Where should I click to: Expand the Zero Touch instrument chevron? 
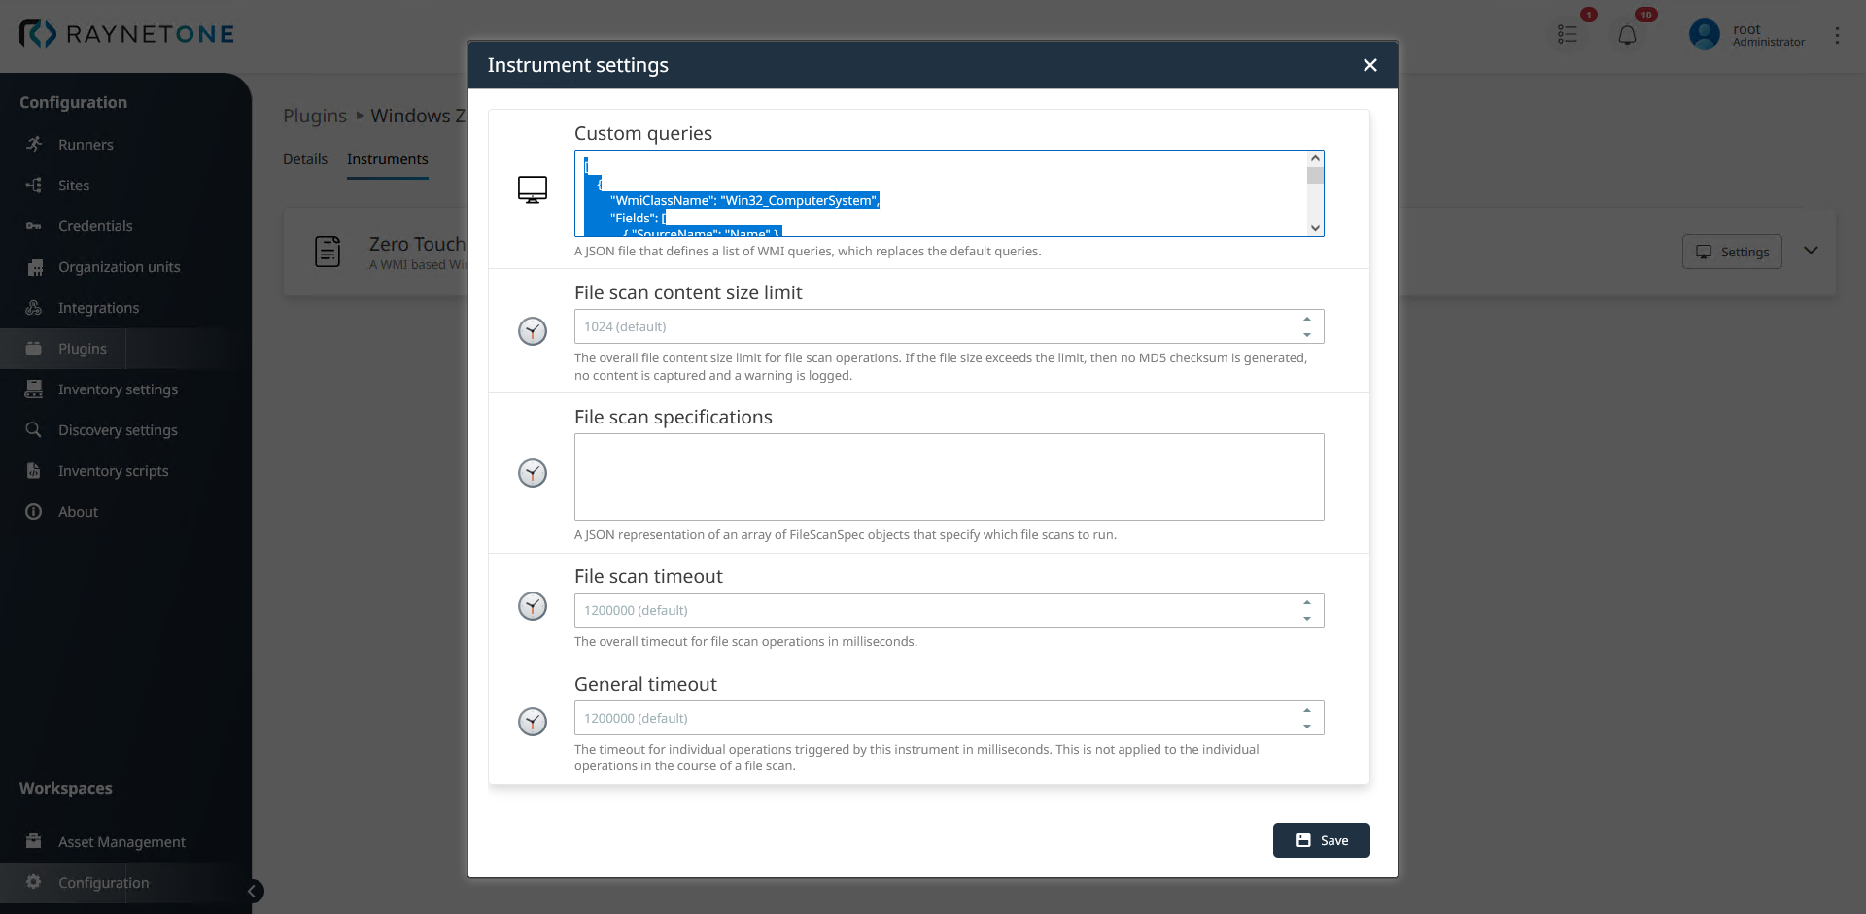pos(1811,251)
